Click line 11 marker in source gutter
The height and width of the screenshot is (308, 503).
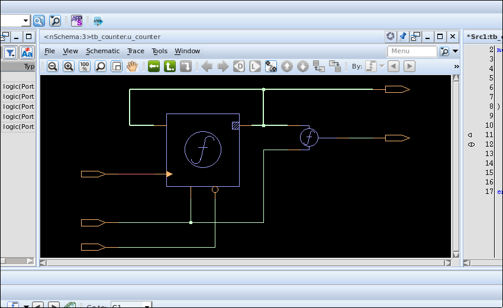[470, 135]
